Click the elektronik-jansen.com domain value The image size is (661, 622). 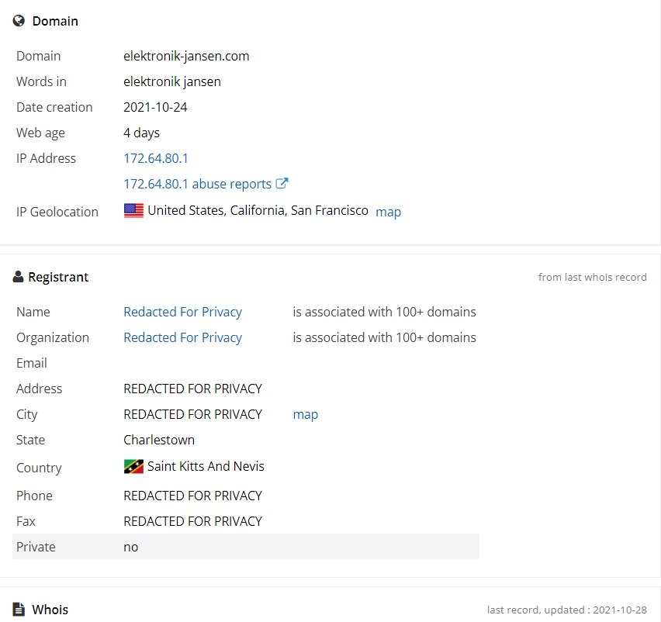[186, 56]
